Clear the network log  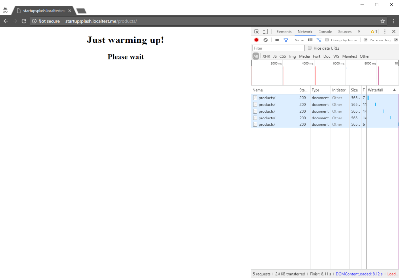click(x=265, y=40)
